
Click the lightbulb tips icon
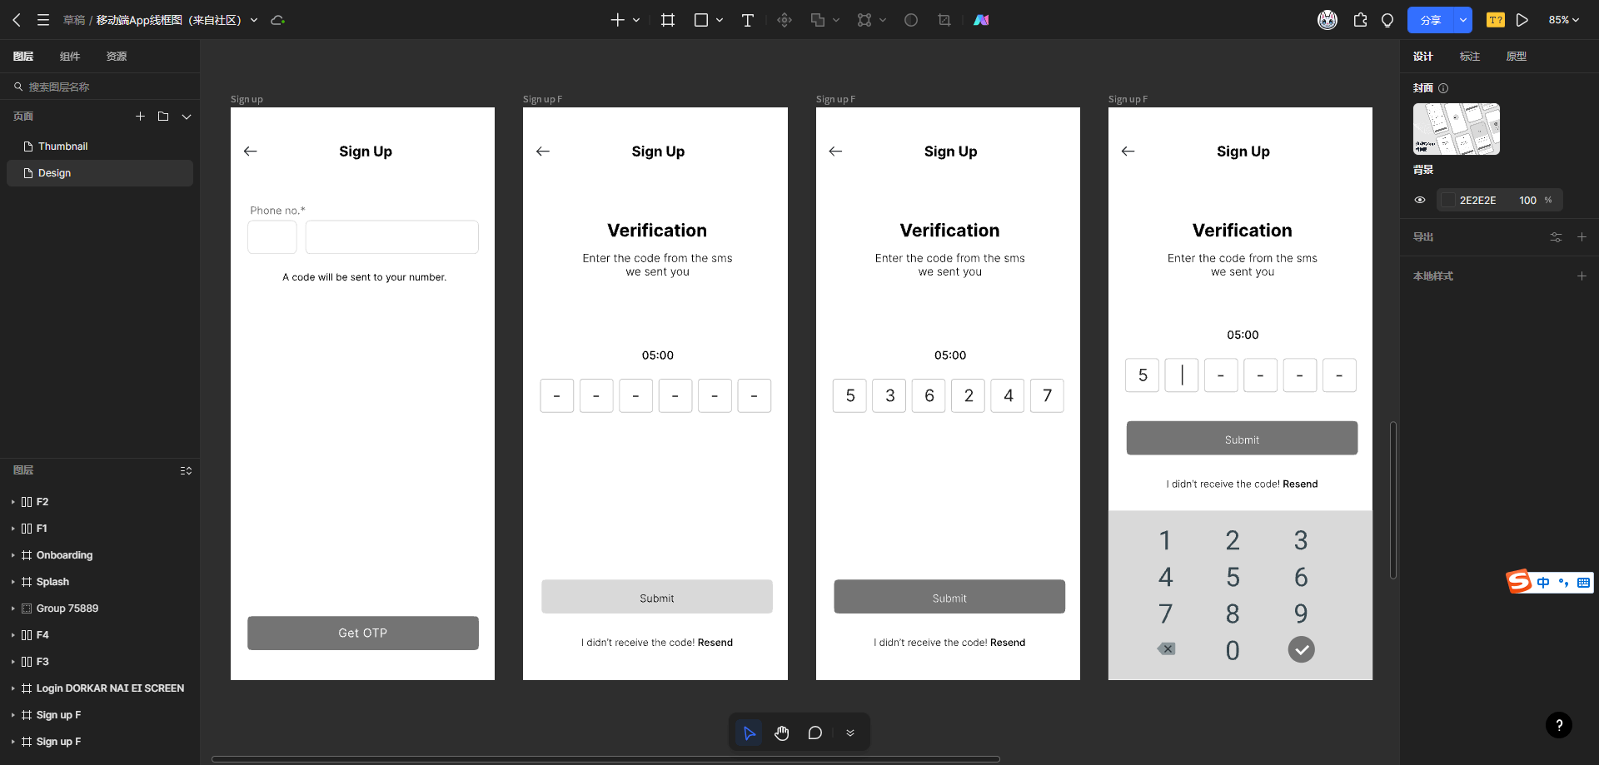click(x=1387, y=20)
